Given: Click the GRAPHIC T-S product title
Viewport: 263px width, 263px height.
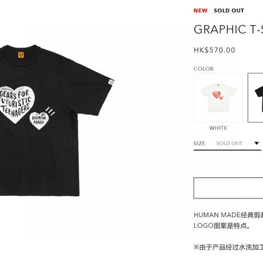Looking at the screenshot, I should (229, 29).
